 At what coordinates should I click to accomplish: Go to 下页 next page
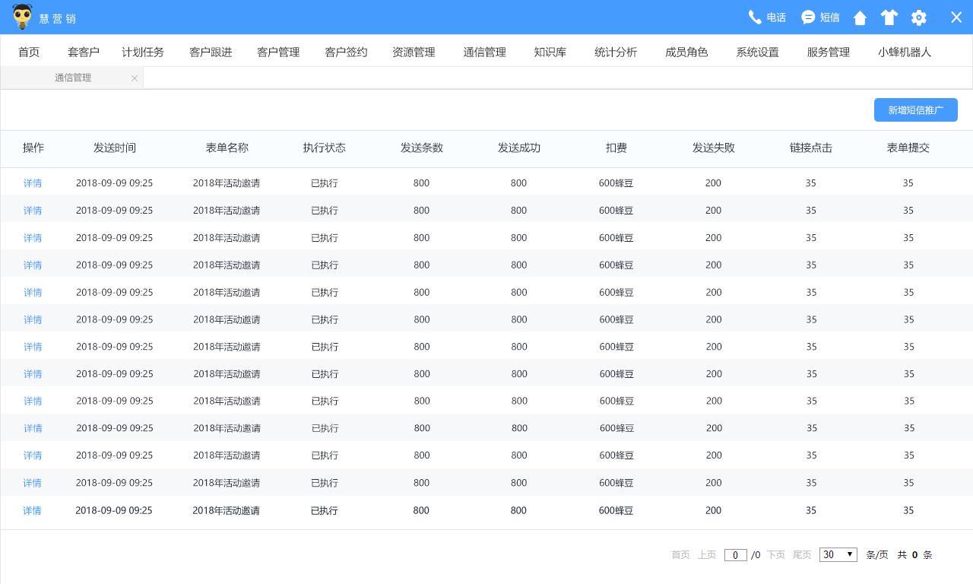[x=775, y=554]
